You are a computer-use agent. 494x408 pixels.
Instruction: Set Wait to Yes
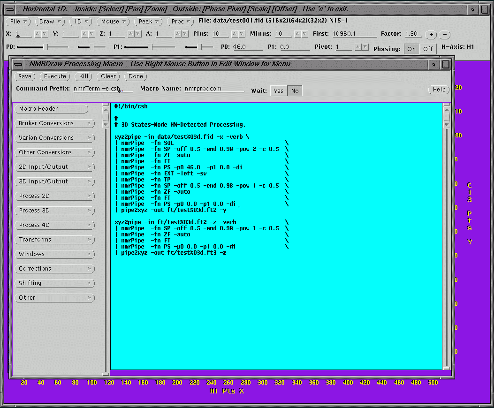click(x=279, y=91)
